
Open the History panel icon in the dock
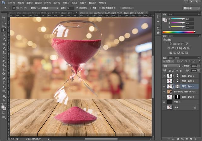tap(158, 17)
